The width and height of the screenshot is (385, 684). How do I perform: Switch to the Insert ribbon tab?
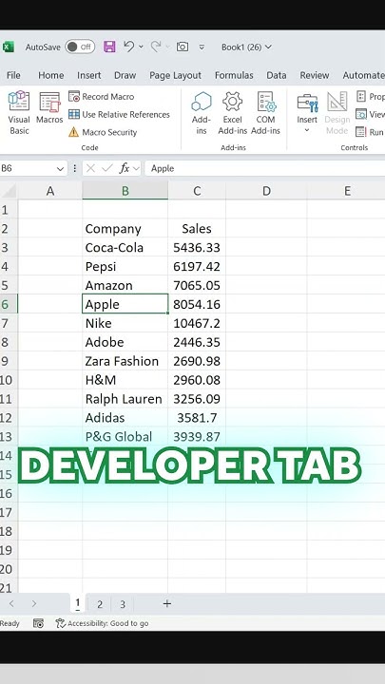coord(89,75)
